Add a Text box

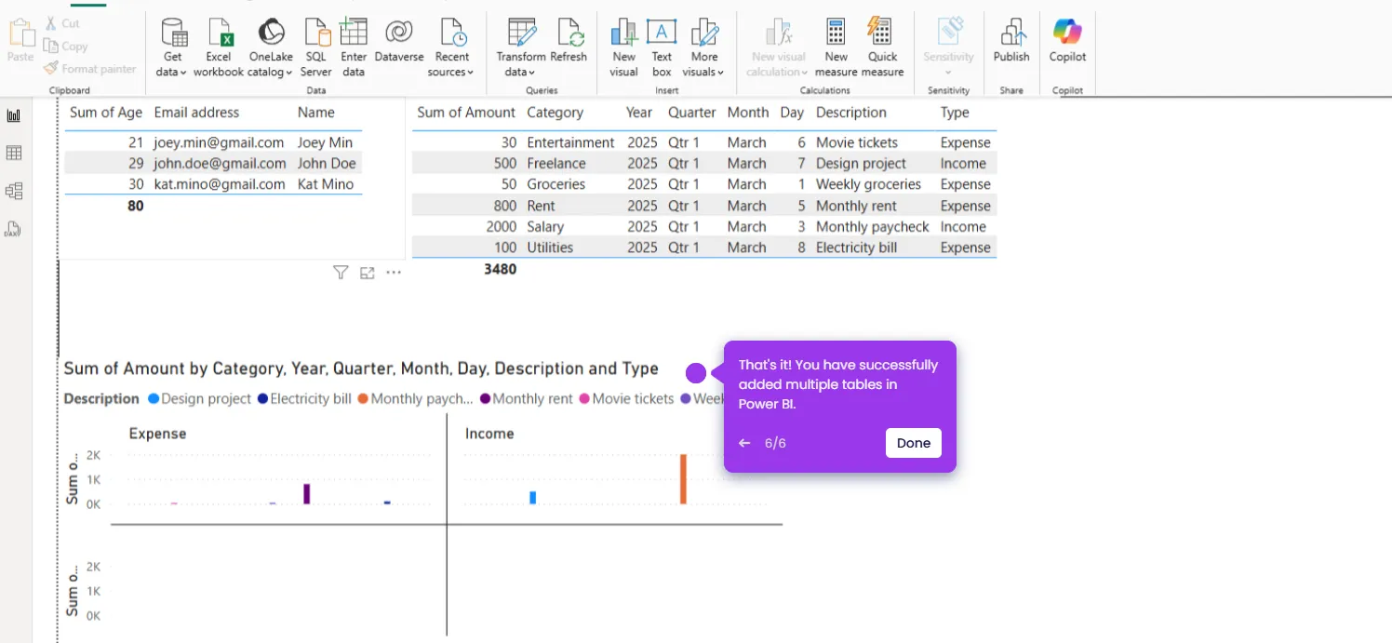pyautogui.click(x=662, y=47)
